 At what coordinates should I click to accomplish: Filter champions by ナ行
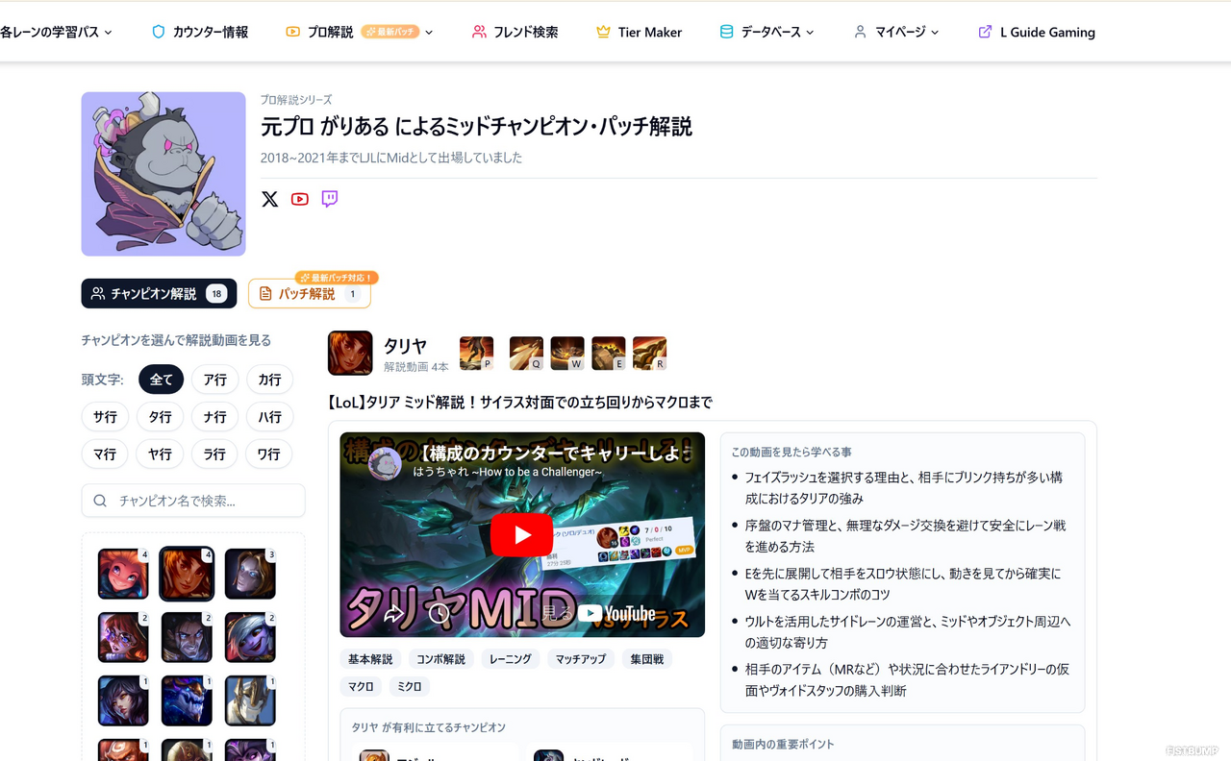214,417
